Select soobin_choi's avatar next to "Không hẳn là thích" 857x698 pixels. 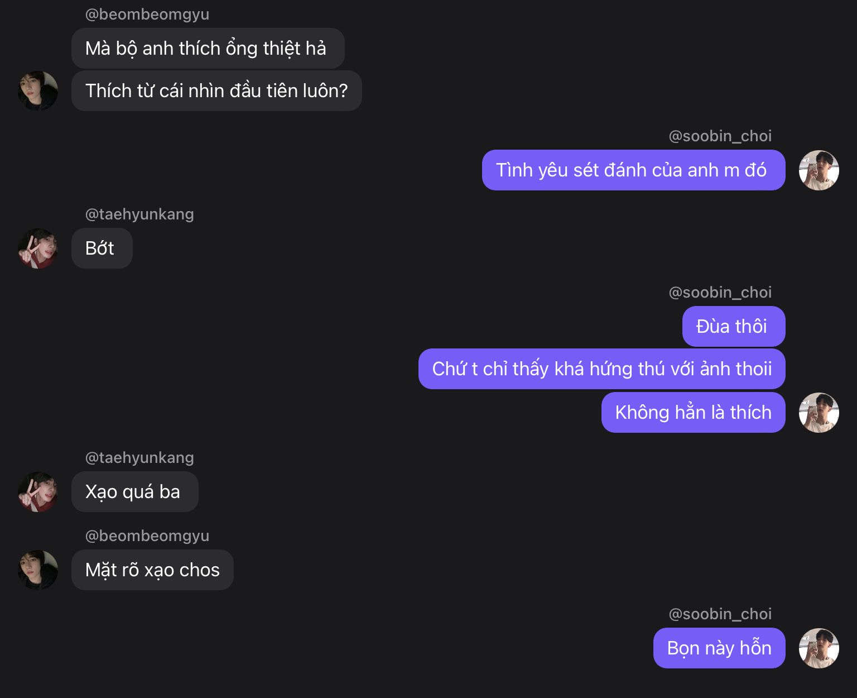click(x=819, y=412)
